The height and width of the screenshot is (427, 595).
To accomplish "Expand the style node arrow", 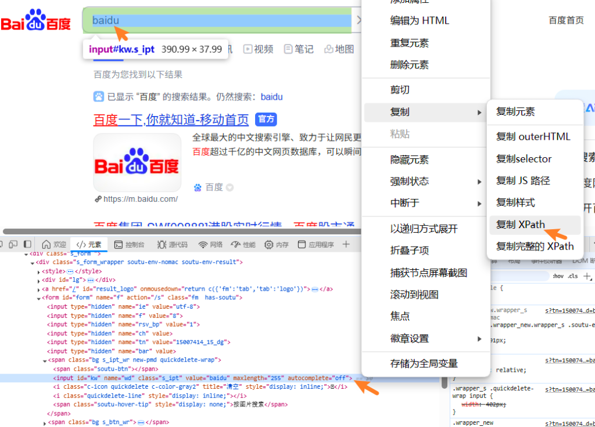I will [39, 272].
